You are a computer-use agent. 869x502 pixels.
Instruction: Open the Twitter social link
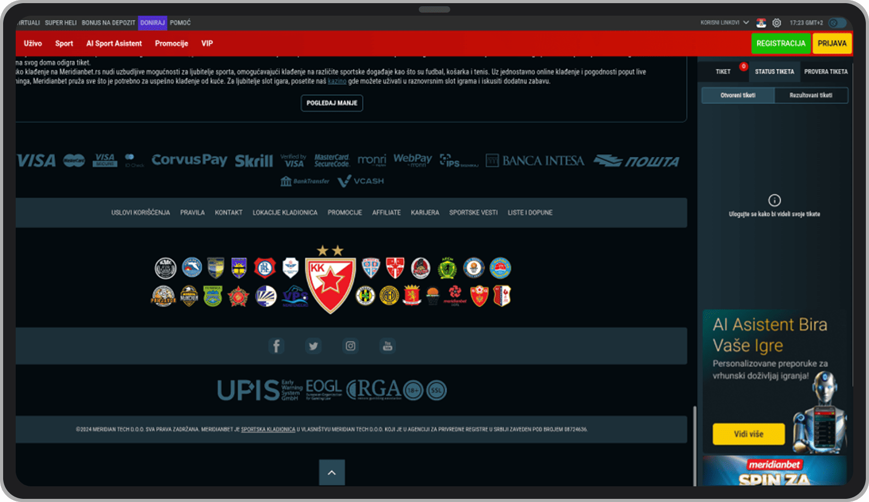click(x=313, y=346)
